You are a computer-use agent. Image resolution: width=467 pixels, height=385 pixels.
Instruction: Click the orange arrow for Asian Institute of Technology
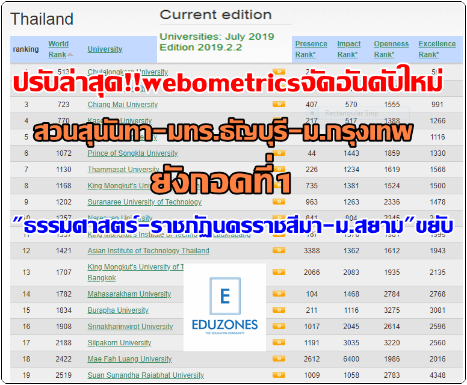click(279, 251)
